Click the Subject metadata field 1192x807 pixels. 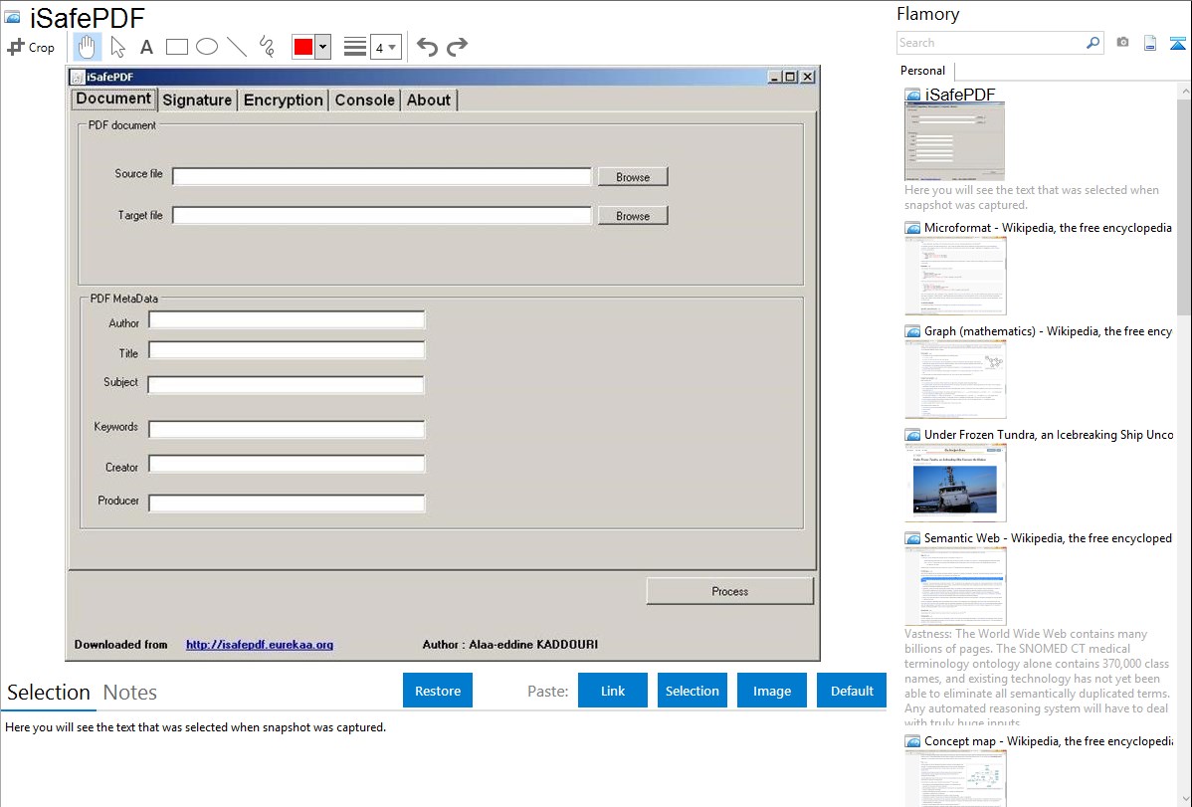(x=286, y=385)
